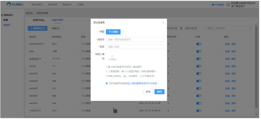The image size is (261, 119).
Task: Toggle 启用 switch for @@@@11 row
Action: point(199,59)
